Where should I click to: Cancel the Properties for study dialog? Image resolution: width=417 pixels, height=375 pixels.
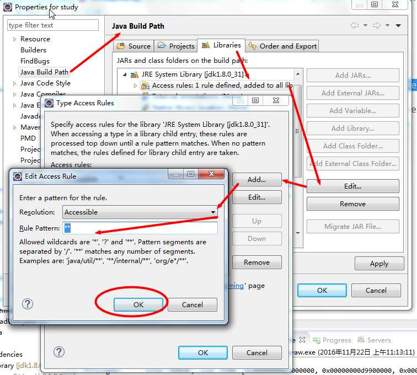pos(376,290)
